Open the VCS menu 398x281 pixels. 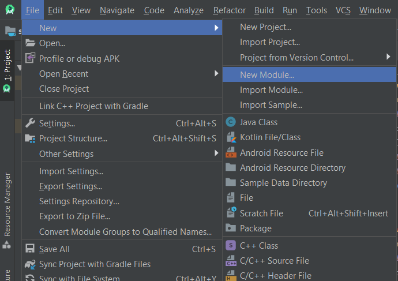coord(343,10)
